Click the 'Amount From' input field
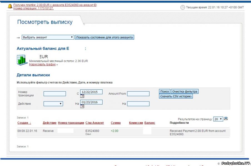 (138, 94)
